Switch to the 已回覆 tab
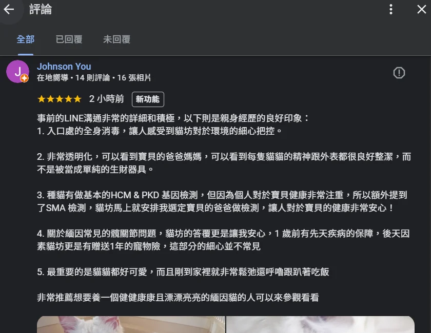The image size is (431, 333). (69, 39)
